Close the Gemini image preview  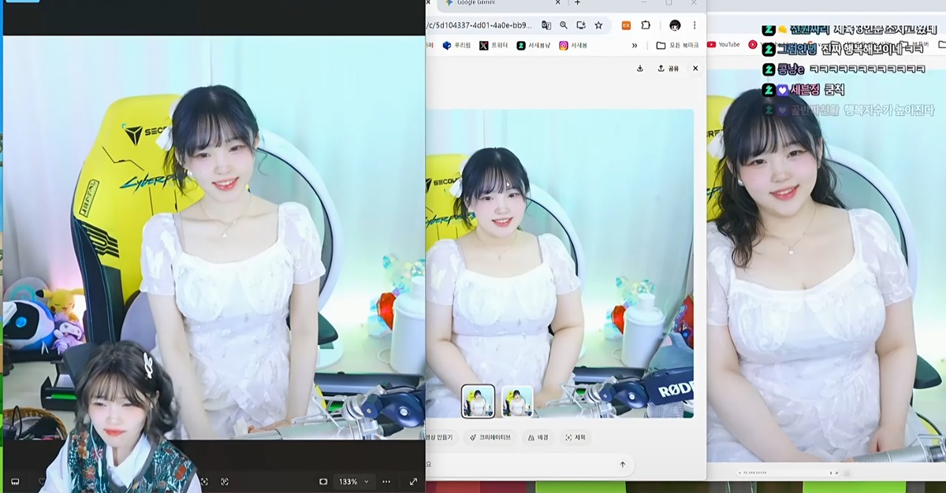click(x=695, y=69)
